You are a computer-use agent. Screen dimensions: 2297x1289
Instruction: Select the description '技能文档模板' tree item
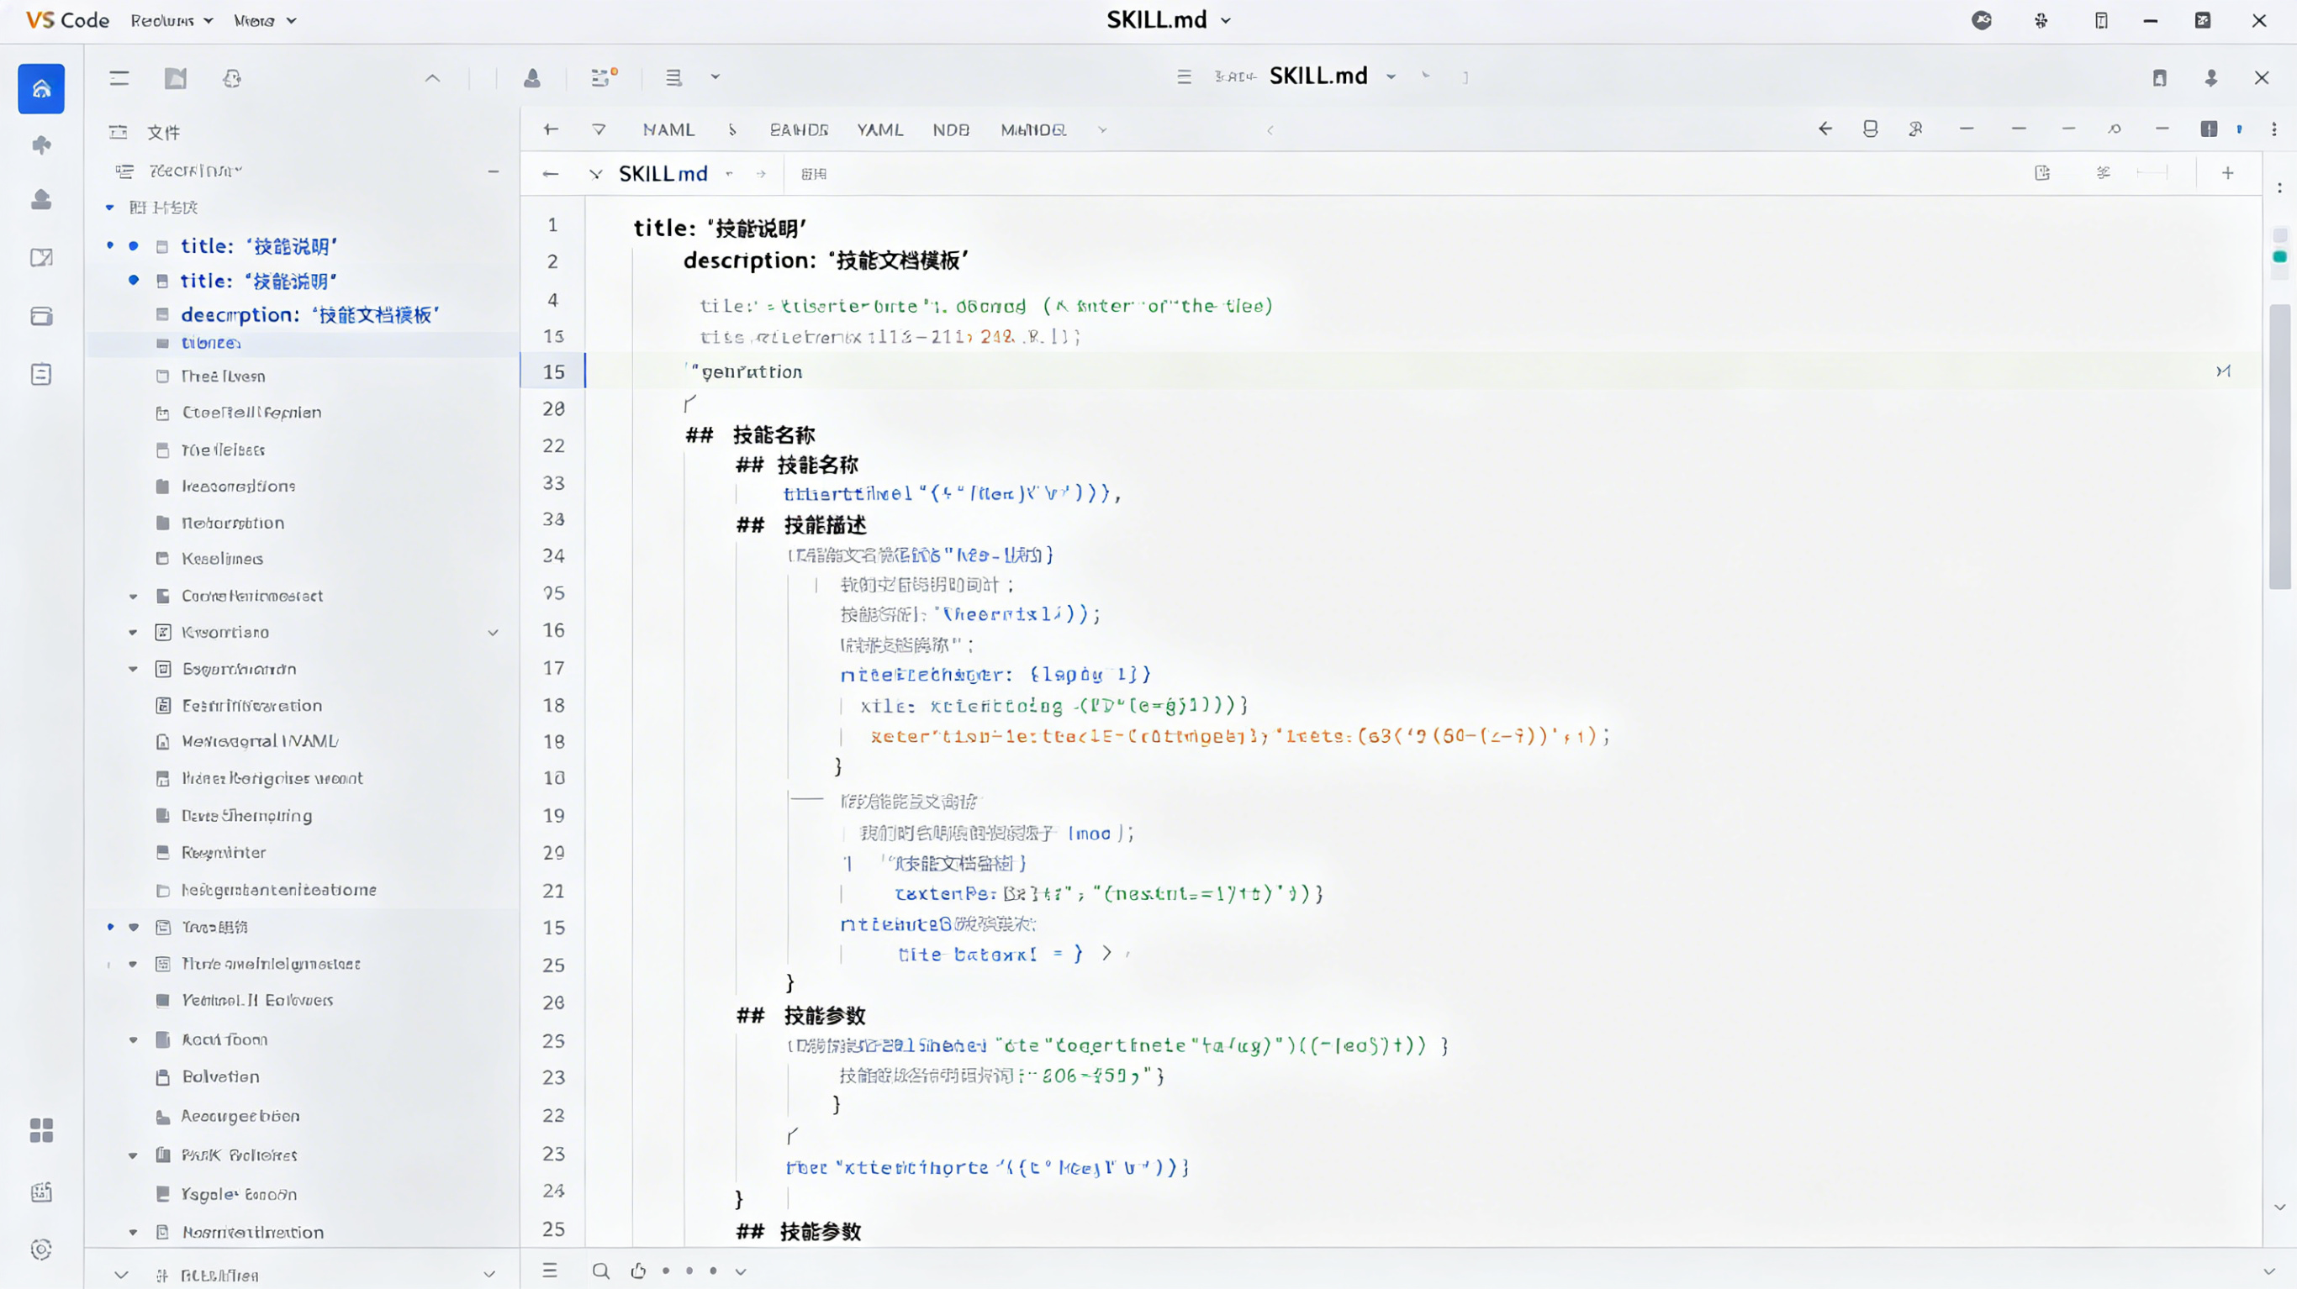coord(310,314)
